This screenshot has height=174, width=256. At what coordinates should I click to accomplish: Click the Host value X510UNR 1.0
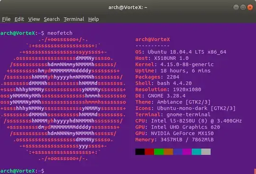(x=171, y=58)
